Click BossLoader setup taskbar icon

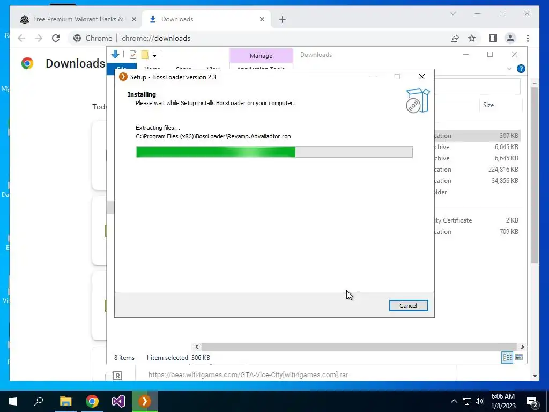pos(145,401)
